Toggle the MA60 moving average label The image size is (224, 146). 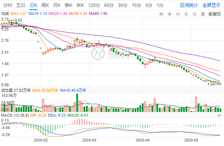tap(98, 14)
